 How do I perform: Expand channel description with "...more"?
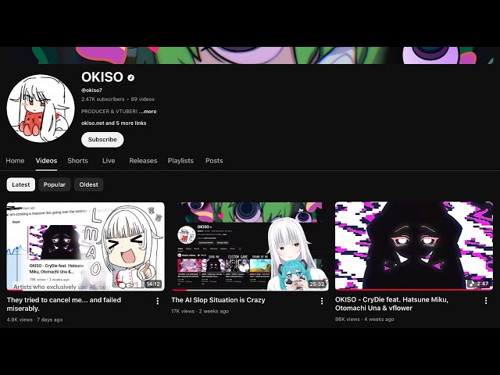148,111
